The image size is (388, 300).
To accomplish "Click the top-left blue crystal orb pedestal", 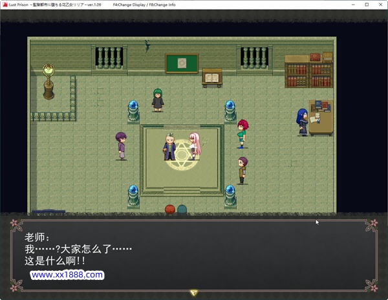I will point(133,112).
